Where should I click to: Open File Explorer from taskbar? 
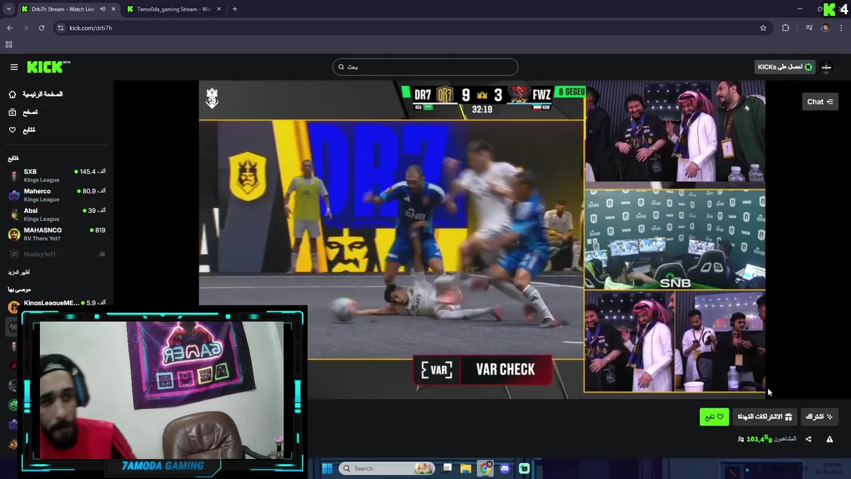(466, 468)
